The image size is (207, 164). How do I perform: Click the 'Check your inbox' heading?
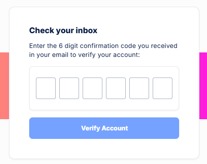63,30
